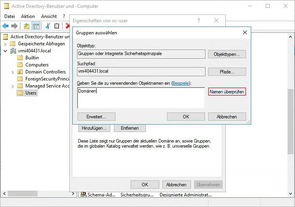Click into the object names text field
The height and width of the screenshot is (207, 295).
tap(141, 98)
